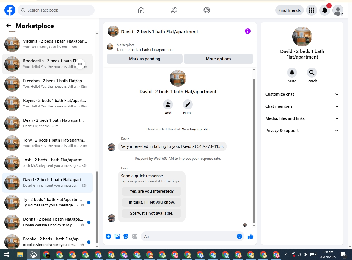Choose a GIF in composer

135,236
